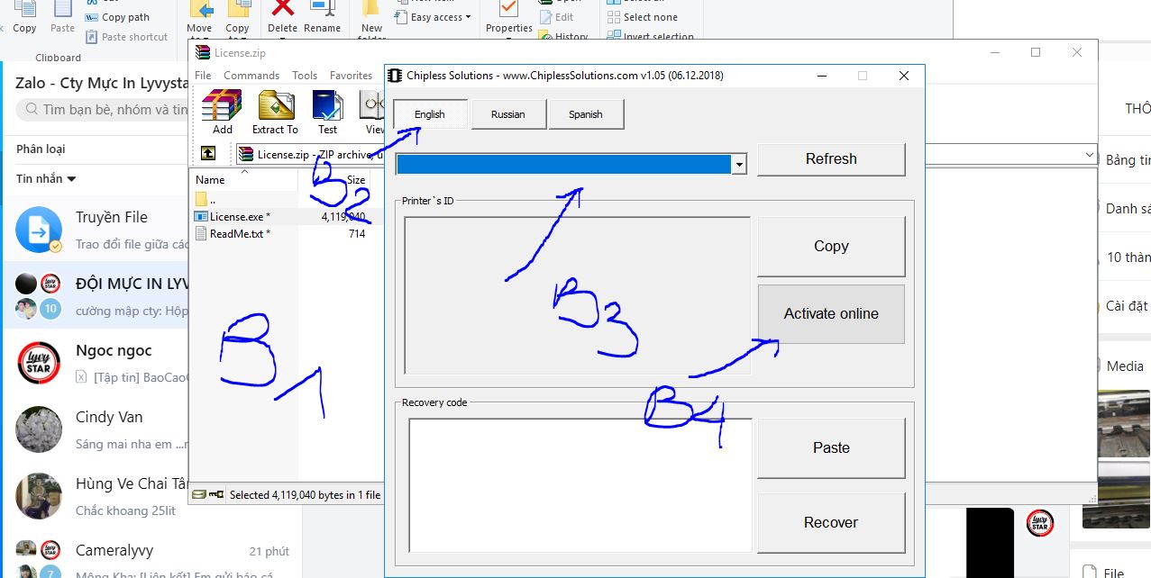Viewport: 1151px width, 578px height.
Task: Click the WinRAR Add icon
Action: 222,106
